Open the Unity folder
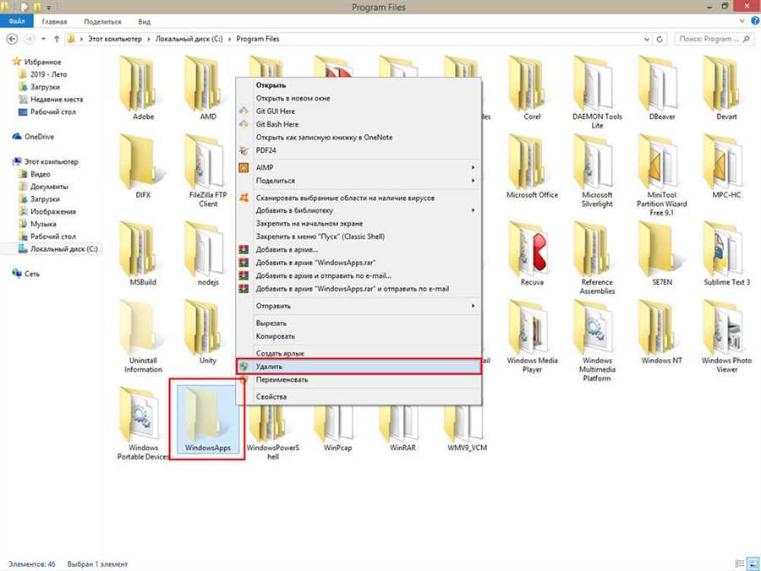Screen dimensions: 761x571 [208, 332]
